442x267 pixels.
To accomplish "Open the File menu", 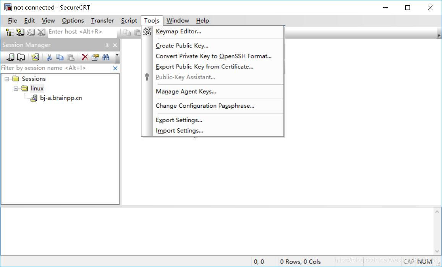I will point(12,21).
